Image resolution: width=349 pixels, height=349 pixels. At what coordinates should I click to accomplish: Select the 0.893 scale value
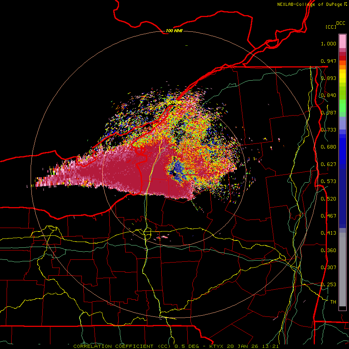tap(328, 78)
